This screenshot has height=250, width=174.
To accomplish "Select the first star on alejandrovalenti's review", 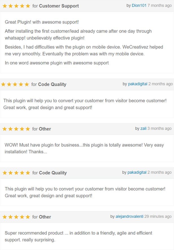I will (4, 217).
